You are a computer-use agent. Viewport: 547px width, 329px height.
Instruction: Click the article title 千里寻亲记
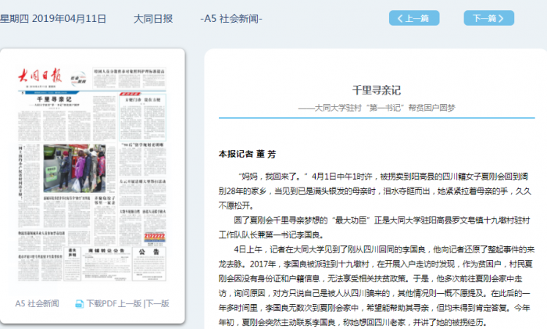click(x=377, y=91)
